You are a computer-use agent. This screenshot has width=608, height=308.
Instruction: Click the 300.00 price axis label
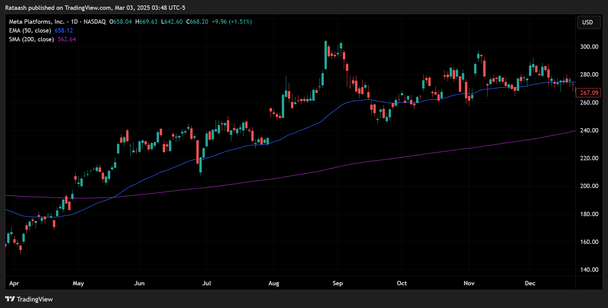tap(589, 47)
